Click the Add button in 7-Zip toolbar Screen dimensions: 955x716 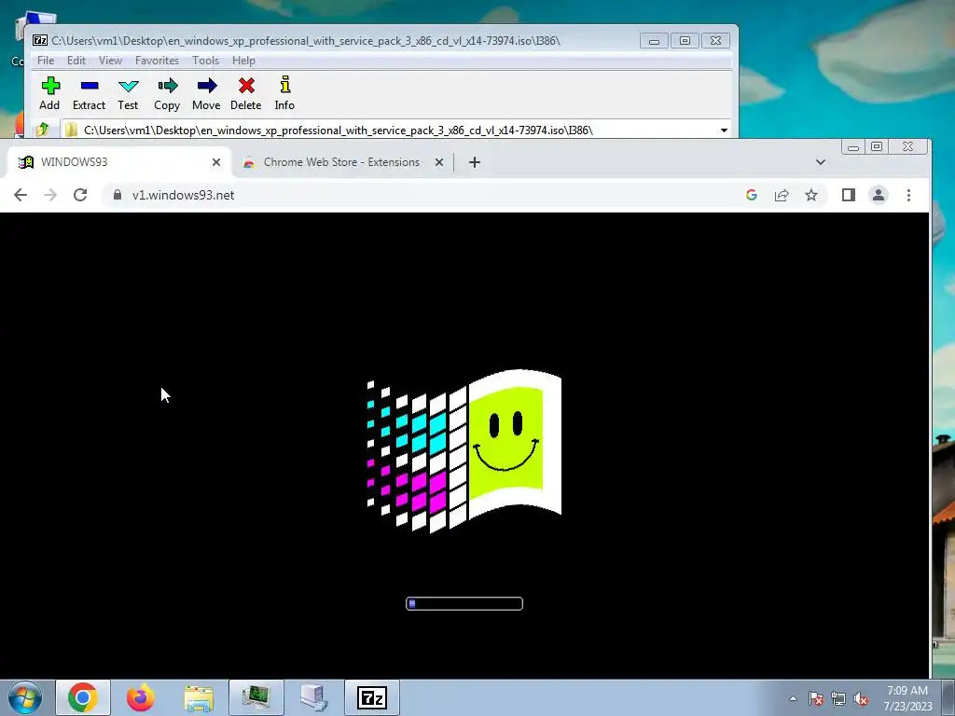pyautogui.click(x=50, y=94)
